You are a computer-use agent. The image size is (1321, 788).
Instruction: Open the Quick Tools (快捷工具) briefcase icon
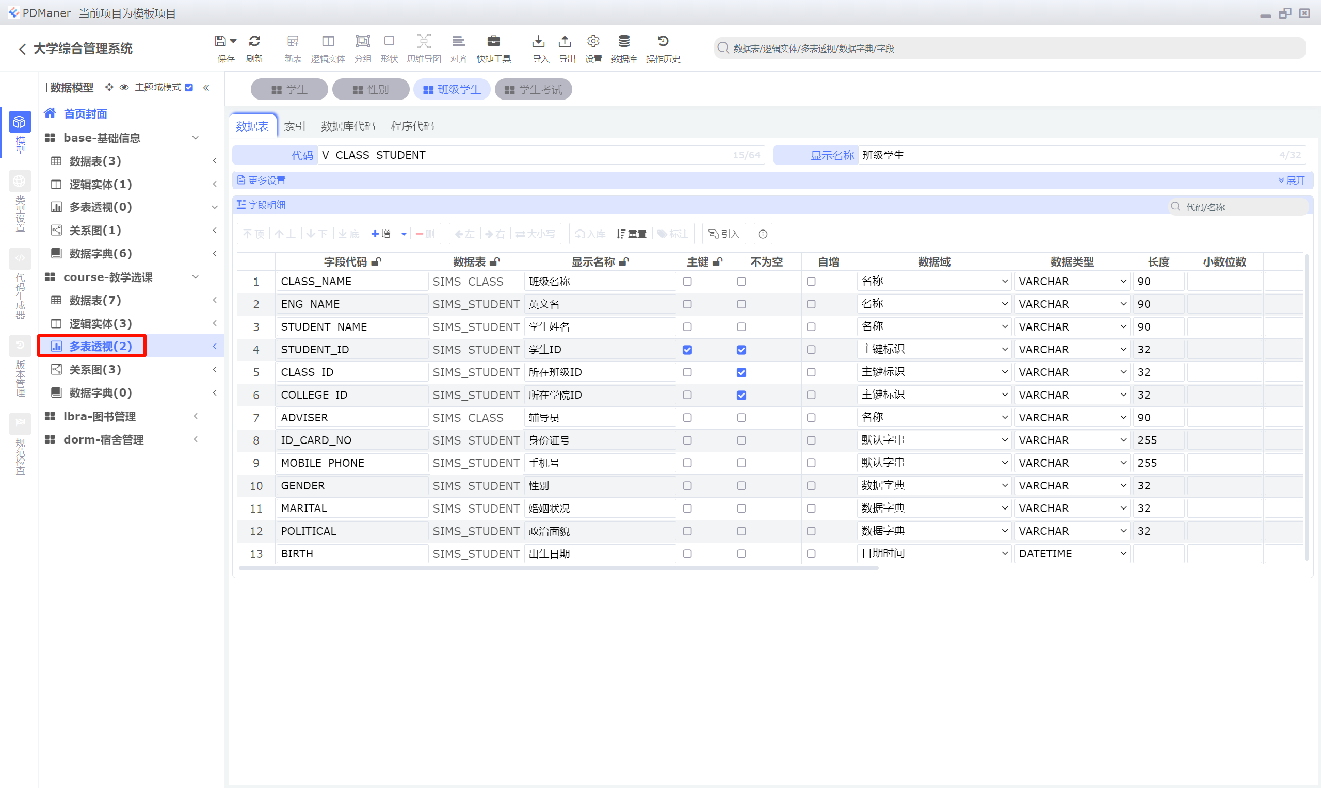point(493,42)
